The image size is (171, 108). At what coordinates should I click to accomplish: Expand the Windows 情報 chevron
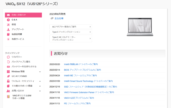40,72
